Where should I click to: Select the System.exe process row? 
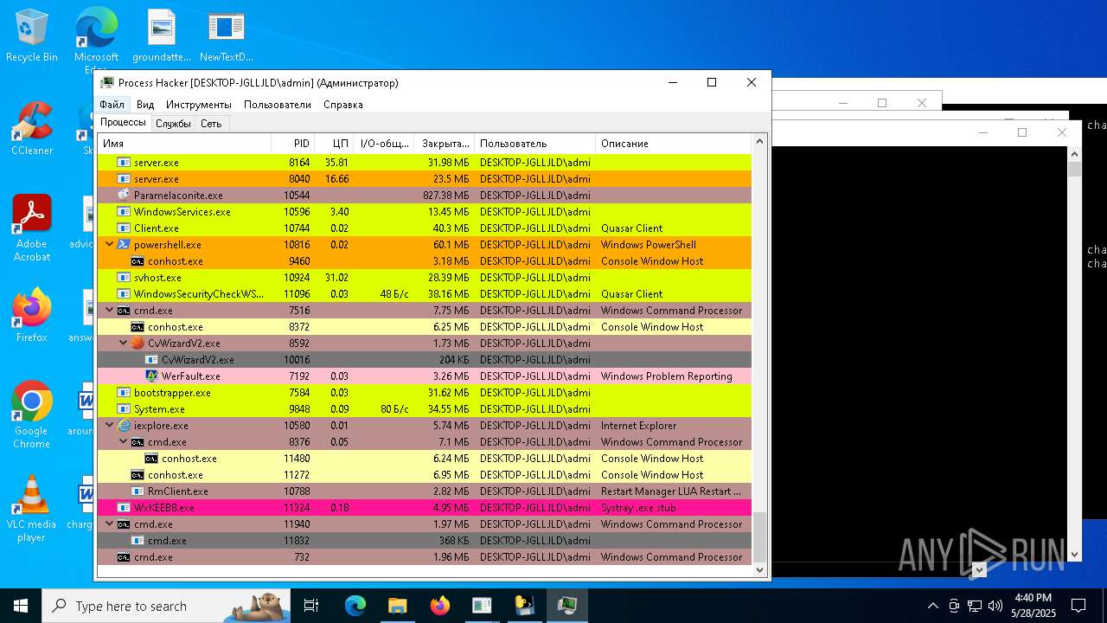[425, 409]
